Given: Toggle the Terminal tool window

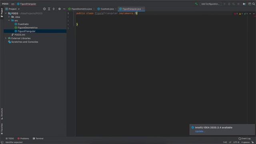Looking at the screenshot, I should tap(38, 138).
